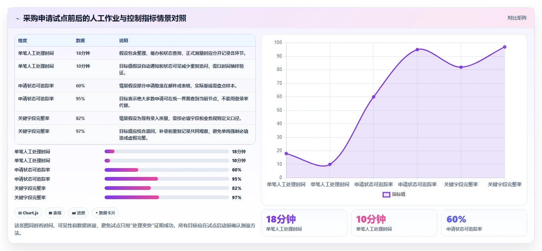The width and height of the screenshot is (542, 251).
Task: Click 单笔人工处理时间 cell in the 18分钟 table row
Action: tap(36, 53)
